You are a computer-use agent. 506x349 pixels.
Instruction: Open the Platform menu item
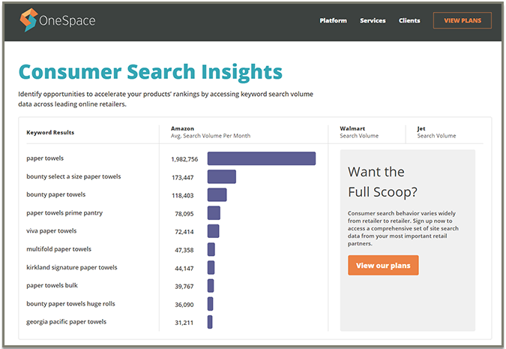coord(333,21)
